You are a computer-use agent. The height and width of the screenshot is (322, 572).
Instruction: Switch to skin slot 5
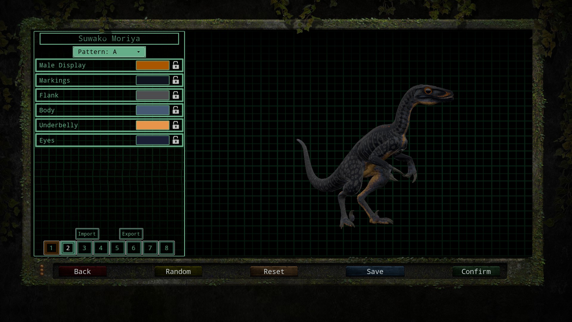[x=117, y=248]
